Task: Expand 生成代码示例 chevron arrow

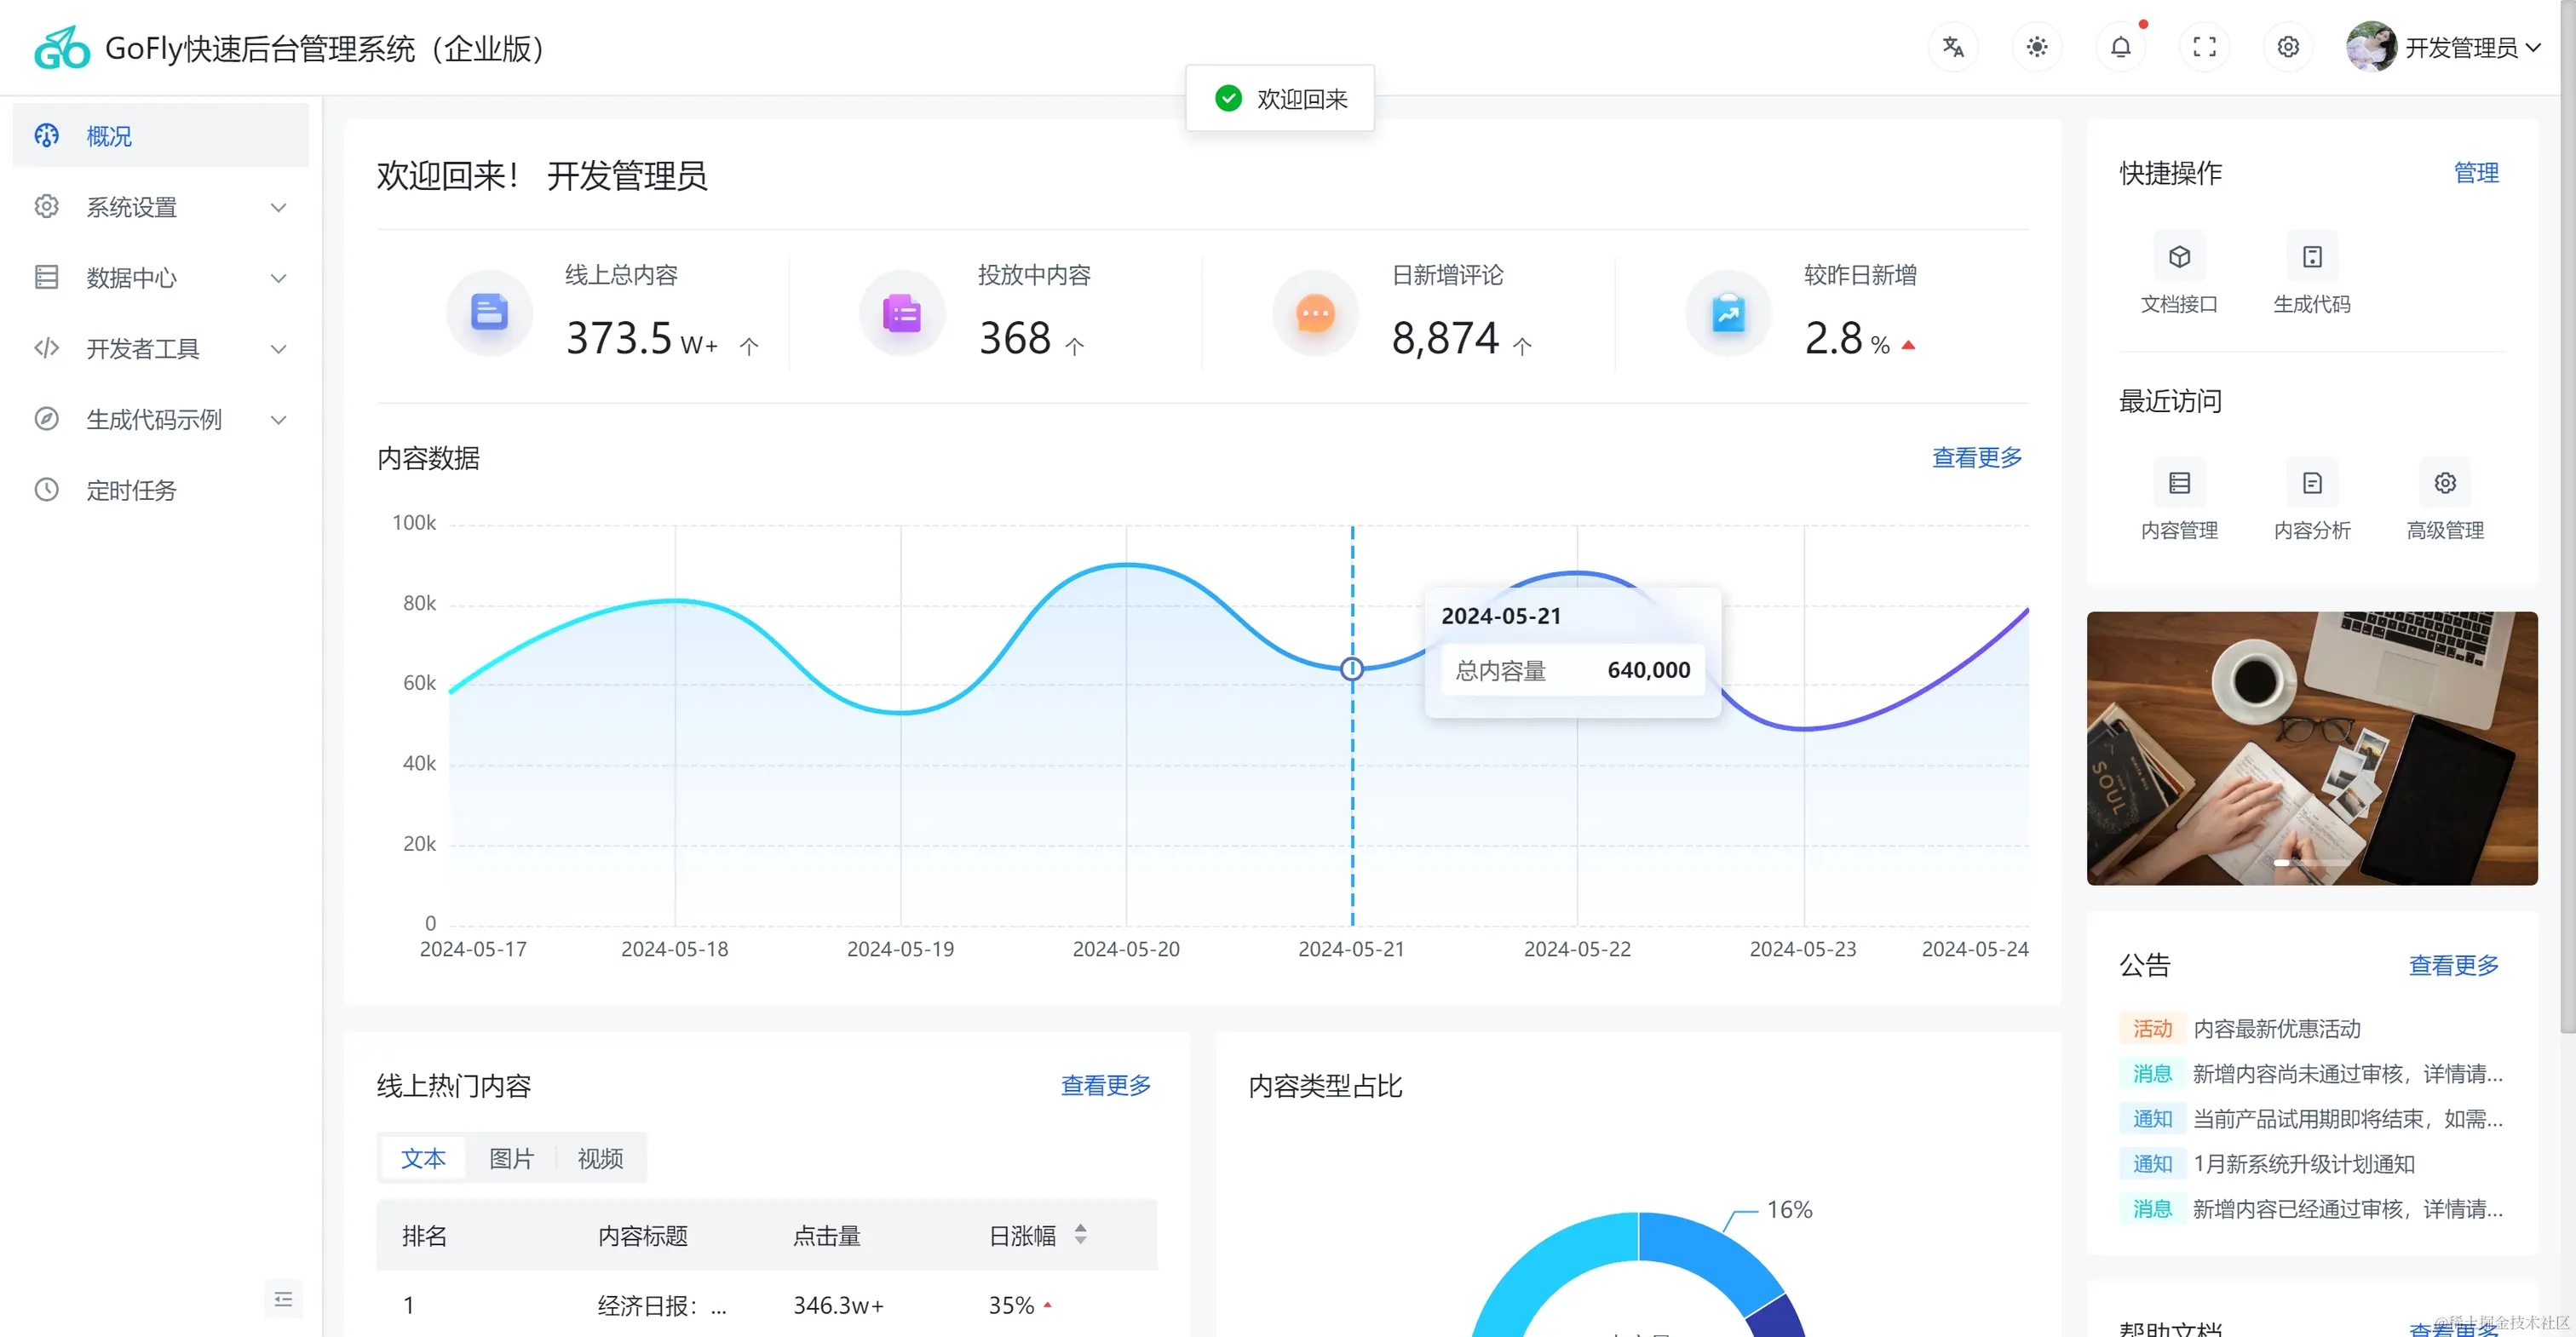Action: click(279, 420)
